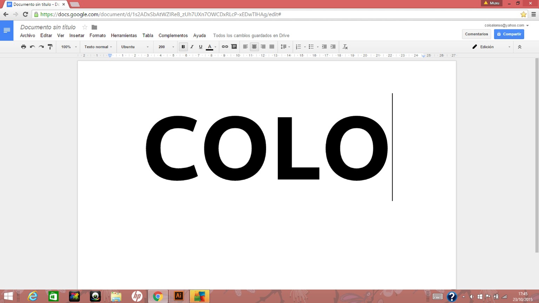Decrease the indent
The width and height of the screenshot is (539, 303).
pos(324,47)
